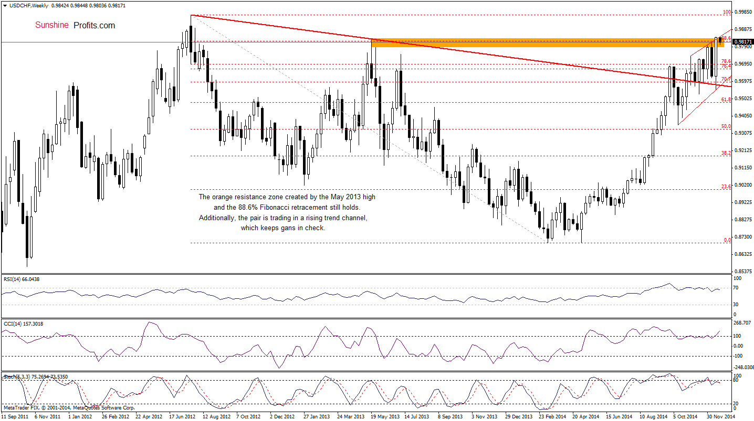Screen dimensions: 754x421
Task: Select the 0.0 Fibonacci level label
Action: pyautogui.click(x=728, y=240)
